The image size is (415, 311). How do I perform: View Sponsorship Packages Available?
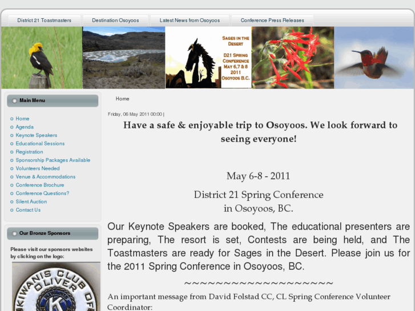pyautogui.click(x=53, y=160)
